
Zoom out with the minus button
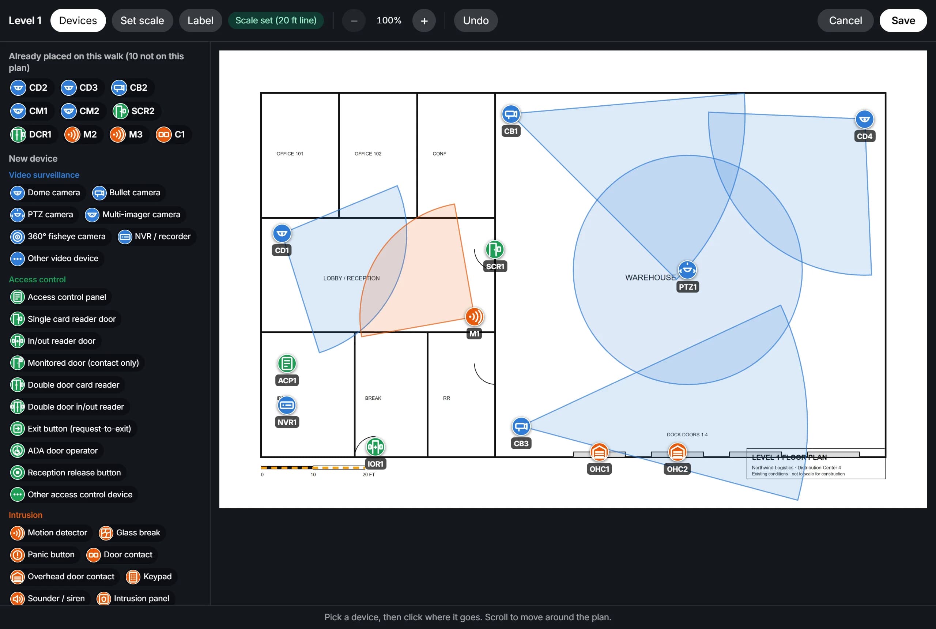coord(354,20)
